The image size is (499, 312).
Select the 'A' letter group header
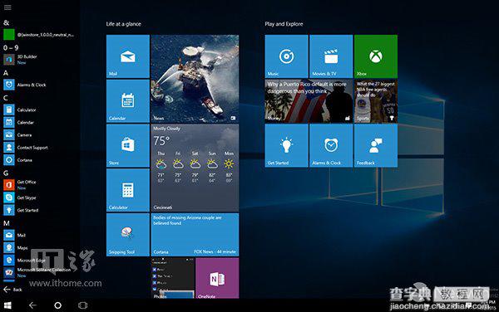[x=6, y=73]
